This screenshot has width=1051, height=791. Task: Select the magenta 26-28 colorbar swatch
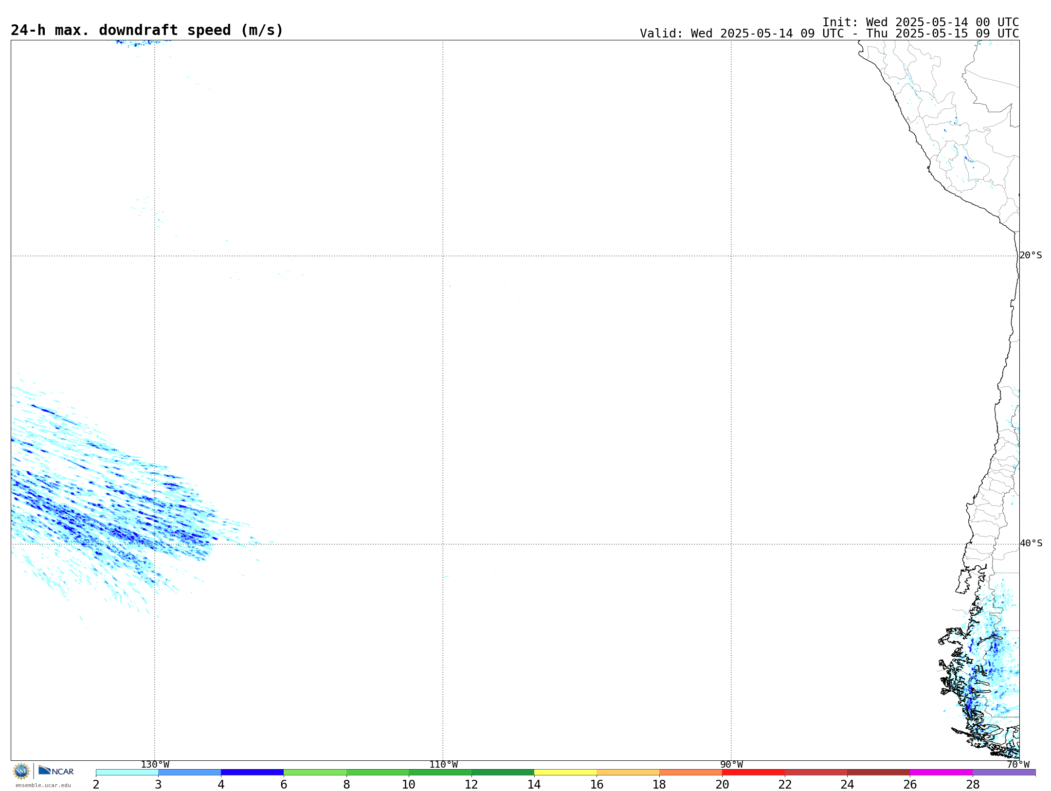click(942, 773)
